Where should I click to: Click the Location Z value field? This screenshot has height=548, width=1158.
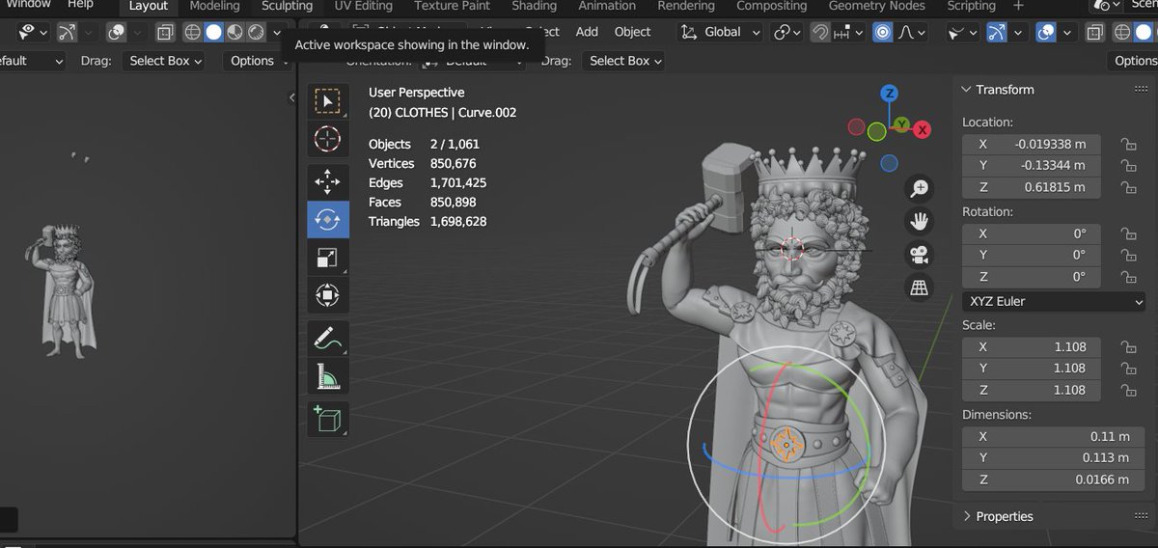point(1031,188)
